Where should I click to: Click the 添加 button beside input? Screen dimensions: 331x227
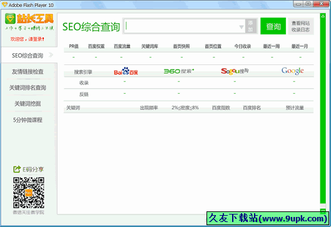click(251, 26)
